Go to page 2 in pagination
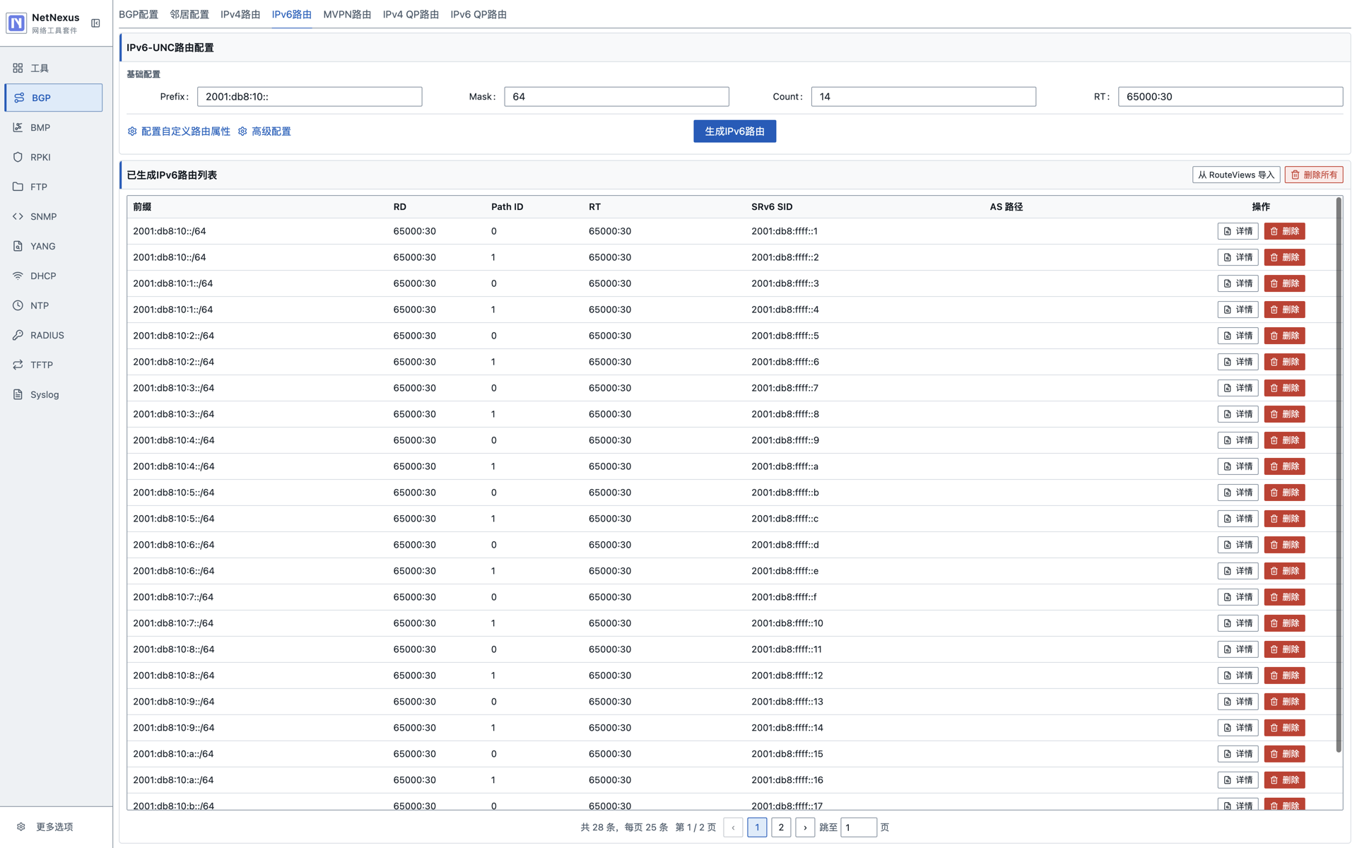Image resolution: width=1357 pixels, height=848 pixels. coord(781,828)
